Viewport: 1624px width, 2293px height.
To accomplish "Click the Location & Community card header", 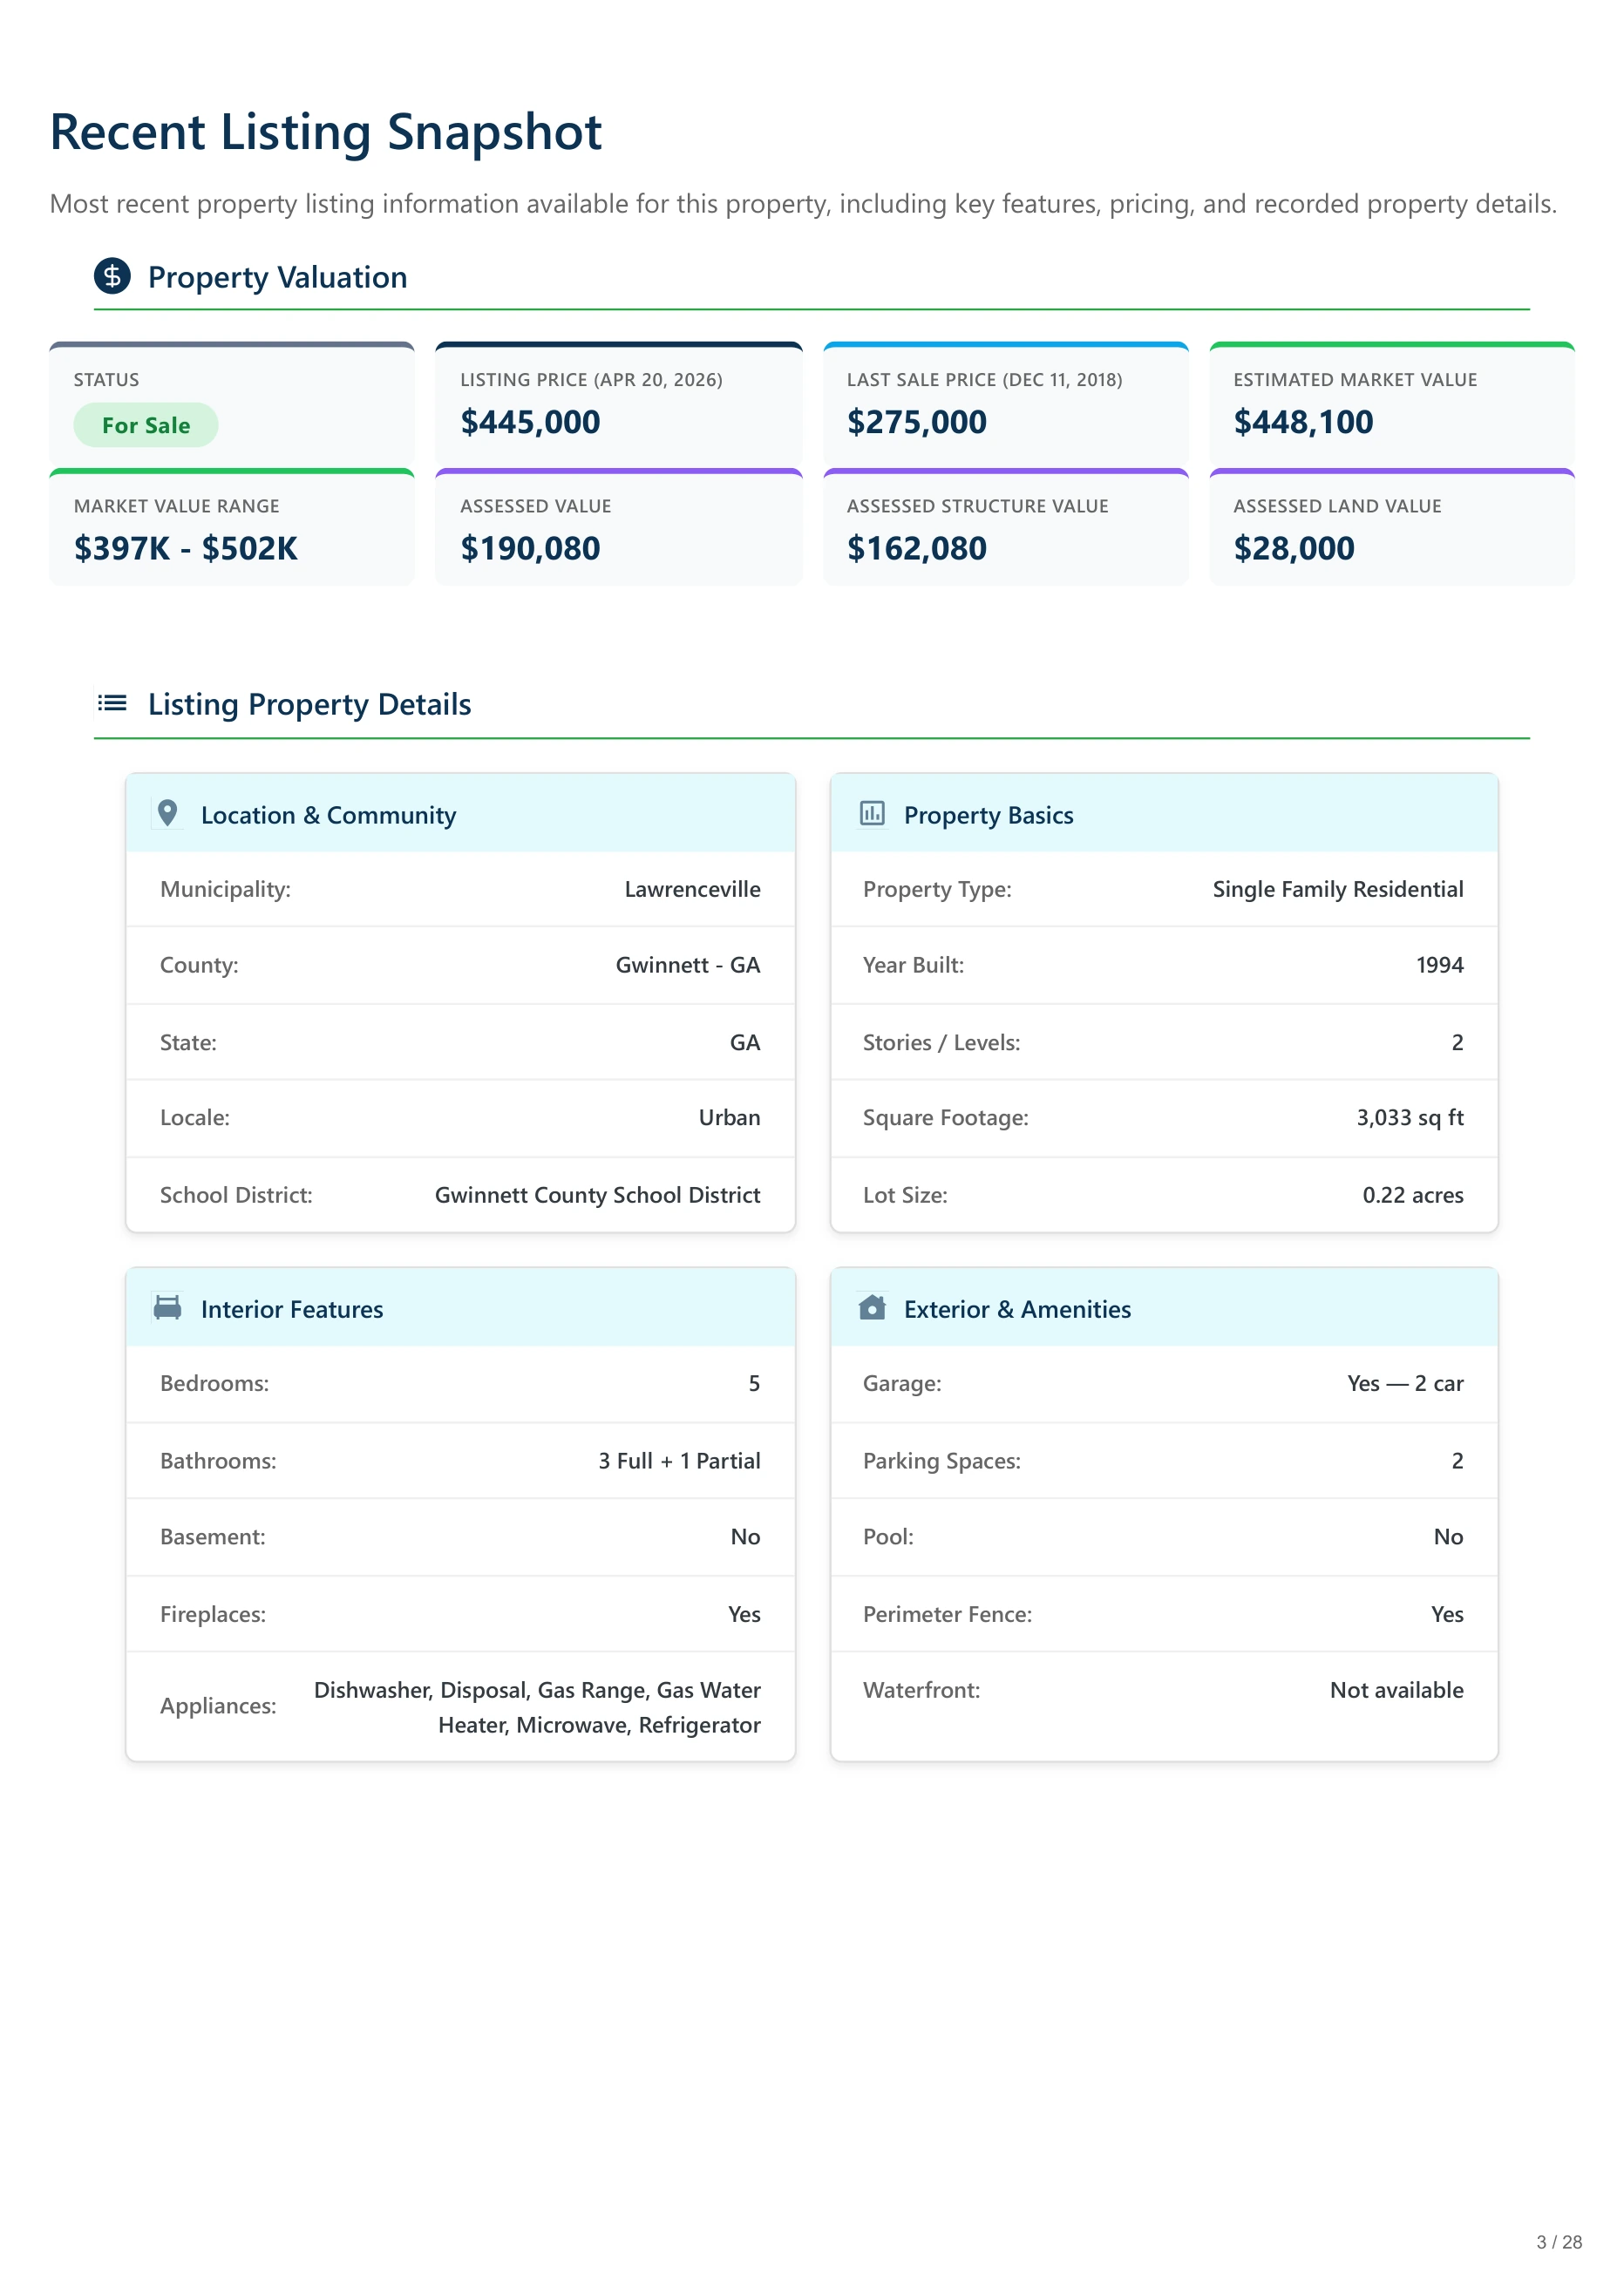I will (461, 812).
